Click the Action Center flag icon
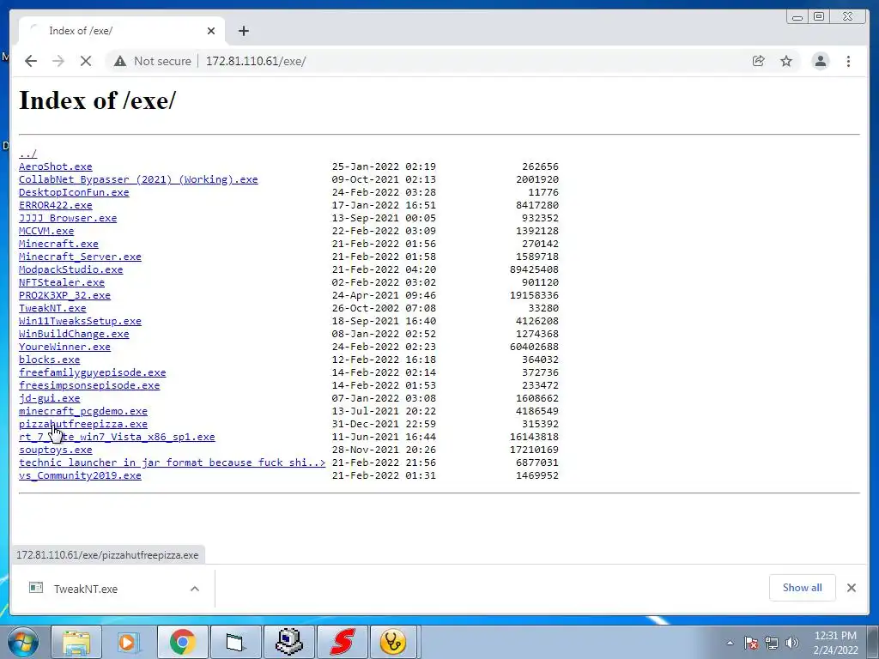Viewport: 879px width, 659px height. [x=750, y=643]
